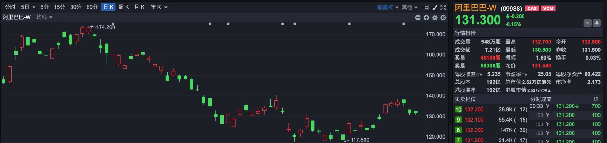This screenshot has height=143, width=607.
Task: Switch to the 周K weekly chart
Action: pyautogui.click(x=124, y=7)
